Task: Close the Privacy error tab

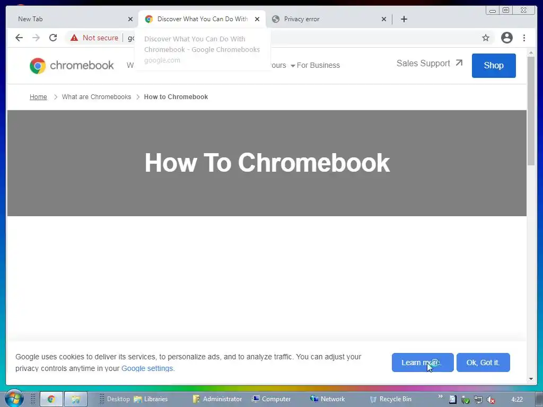Action: pos(384,19)
